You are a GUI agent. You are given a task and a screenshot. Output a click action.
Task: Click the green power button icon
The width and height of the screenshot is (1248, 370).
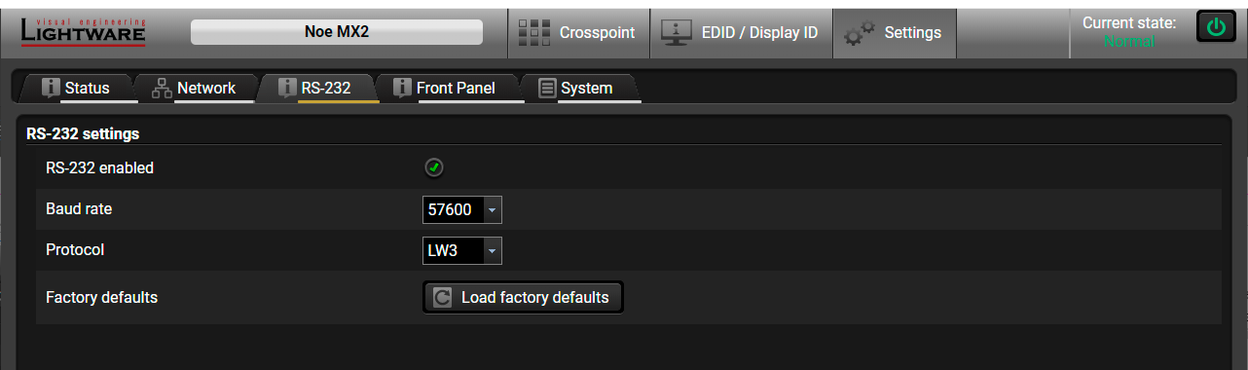[x=1216, y=27]
